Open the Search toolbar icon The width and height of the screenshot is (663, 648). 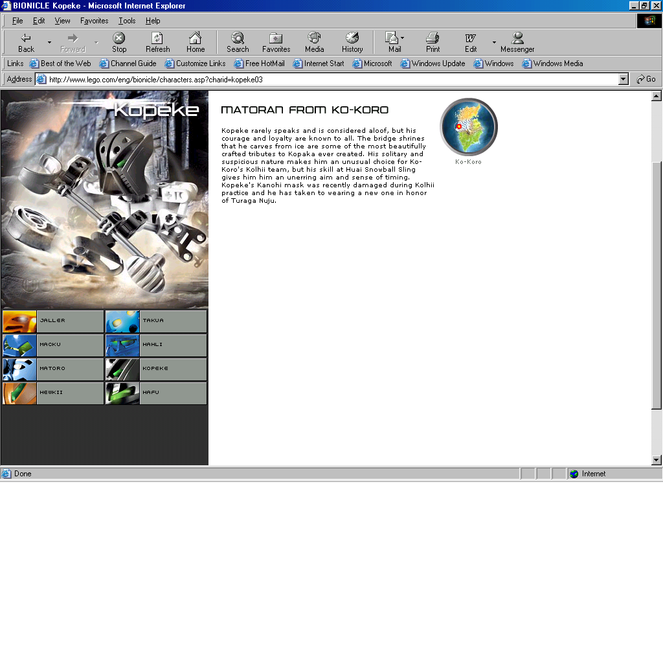click(x=238, y=38)
